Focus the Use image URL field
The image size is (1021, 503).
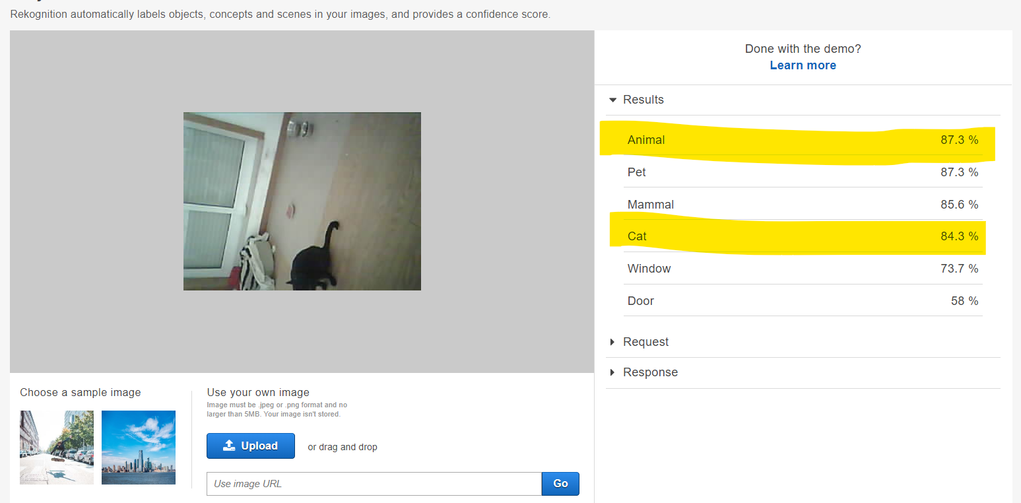tap(374, 484)
